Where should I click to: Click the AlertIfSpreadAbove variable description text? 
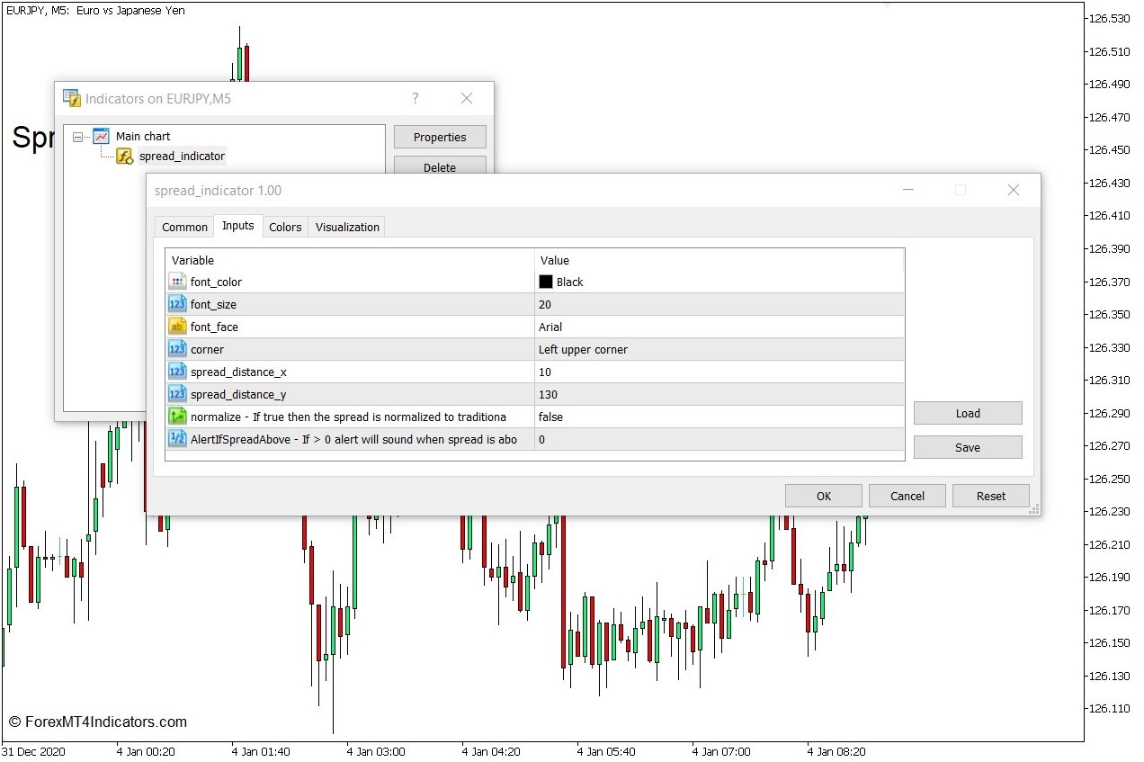click(x=353, y=439)
